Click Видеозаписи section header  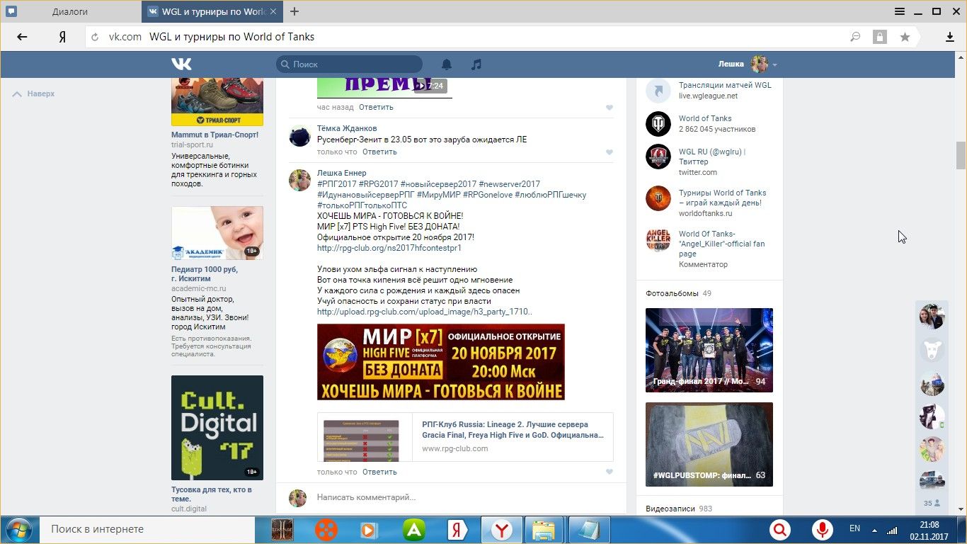[672, 509]
